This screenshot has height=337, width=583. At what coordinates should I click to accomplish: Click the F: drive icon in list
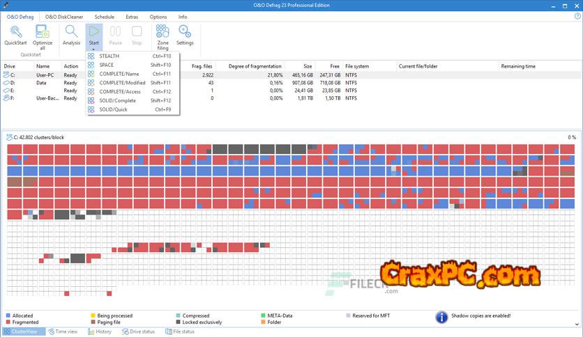point(7,98)
